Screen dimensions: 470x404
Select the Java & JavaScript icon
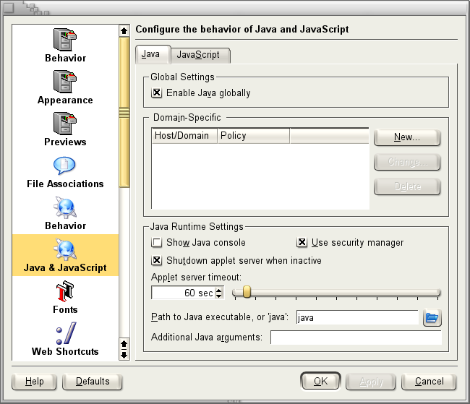(x=65, y=249)
